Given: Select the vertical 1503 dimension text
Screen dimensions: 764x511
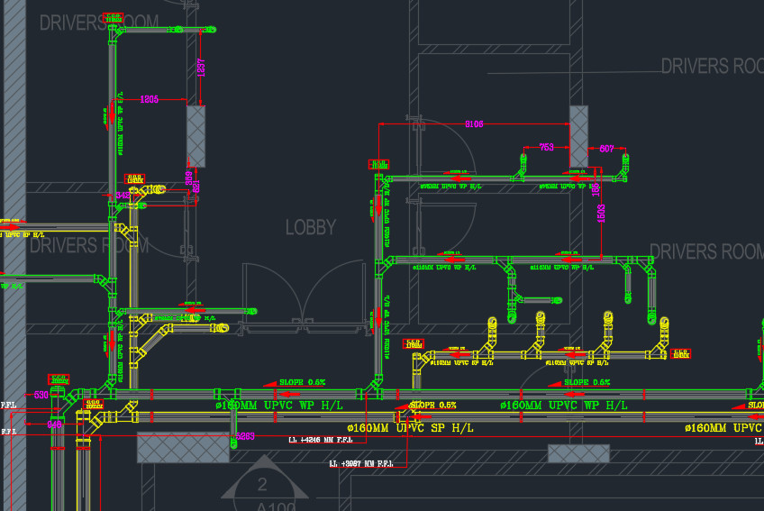Looking at the screenshot, I should (601, 214).
